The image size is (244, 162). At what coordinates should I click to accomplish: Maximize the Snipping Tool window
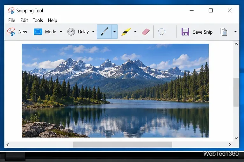[211, 10]
